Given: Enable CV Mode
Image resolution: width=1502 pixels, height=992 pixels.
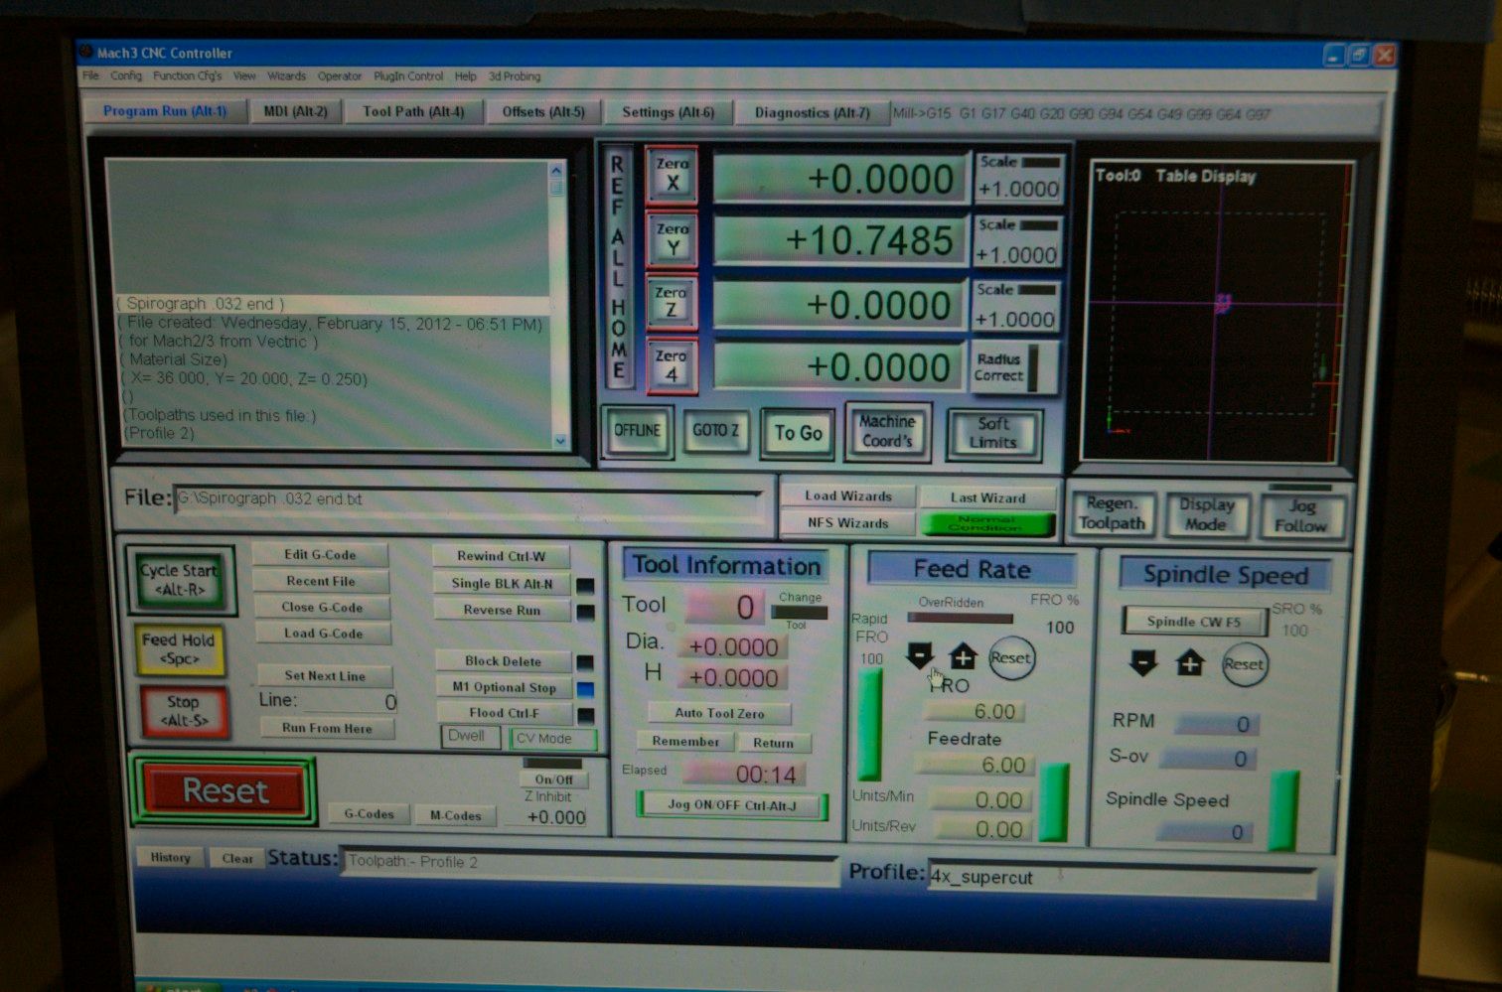Looking at the screenshot, I should [x=552, y=739].
